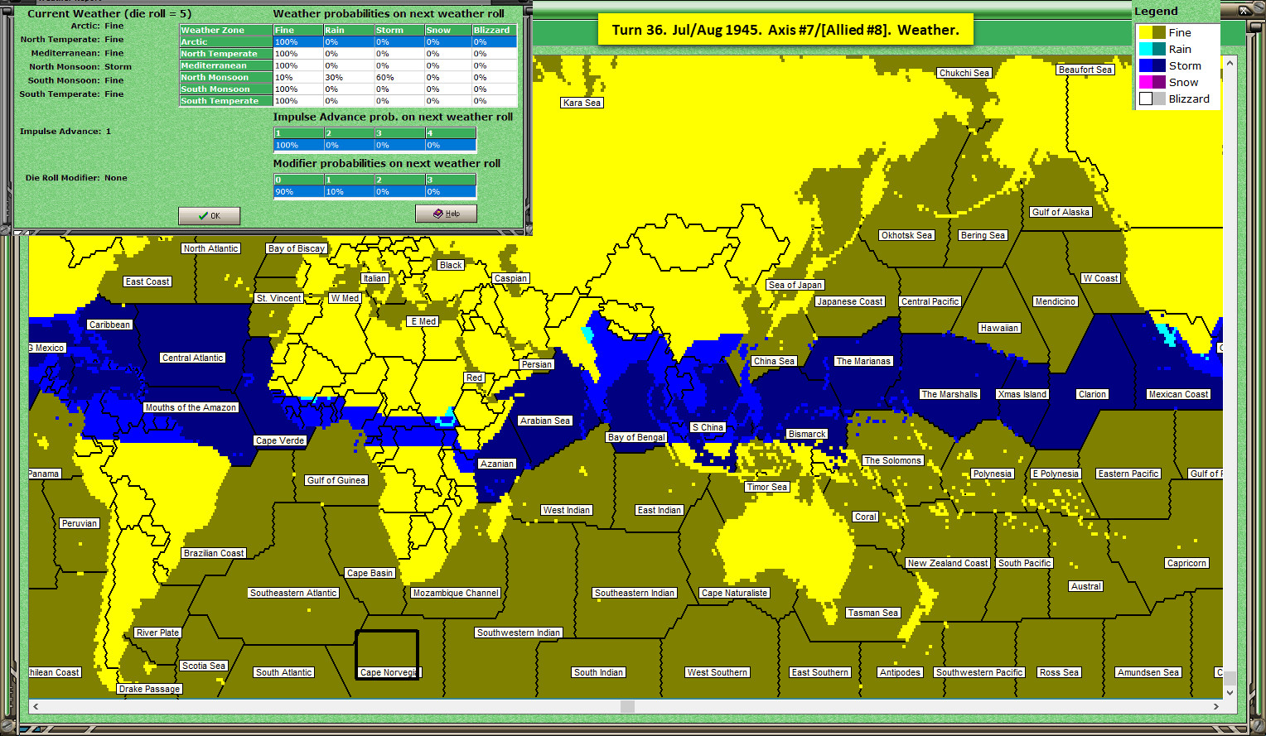Click the Arabian Sea label
This screenshot has width=1266, height=736.
545,421
